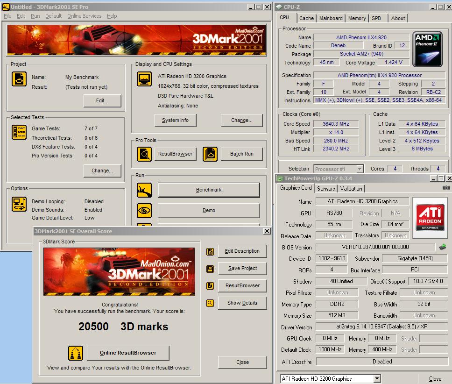Click the AMD Phenom II logo in CPU-Z

[428, 50]
